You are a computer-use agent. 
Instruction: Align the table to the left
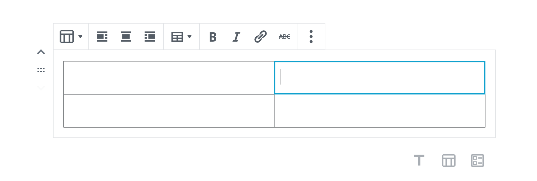click(x=102, y=37)
